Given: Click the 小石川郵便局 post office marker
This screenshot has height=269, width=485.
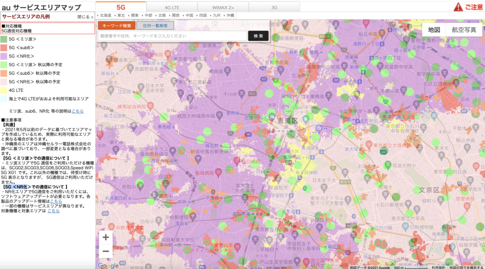Looking at the screenshot, I should (408, 205).
